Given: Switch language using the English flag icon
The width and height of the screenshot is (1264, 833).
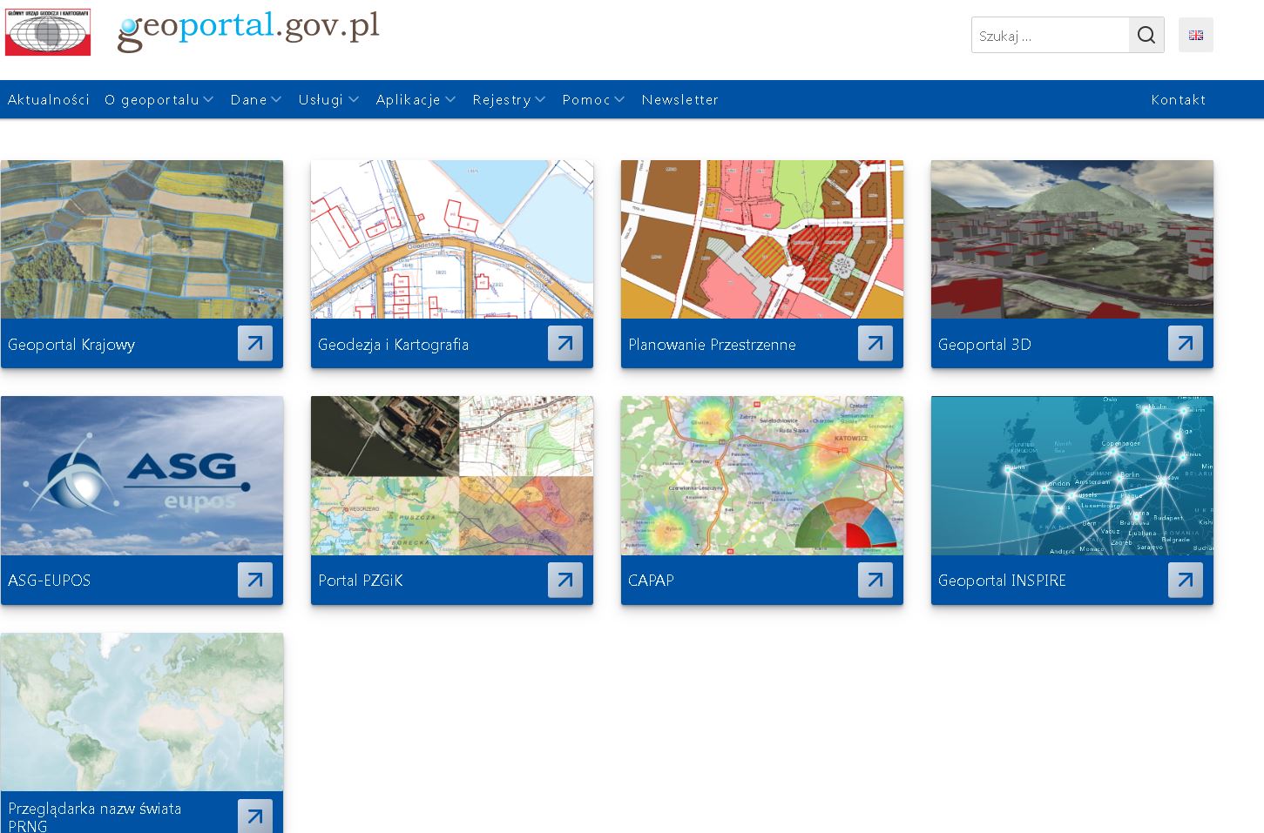Looking at the screenshot, I should click(1195, 35).
